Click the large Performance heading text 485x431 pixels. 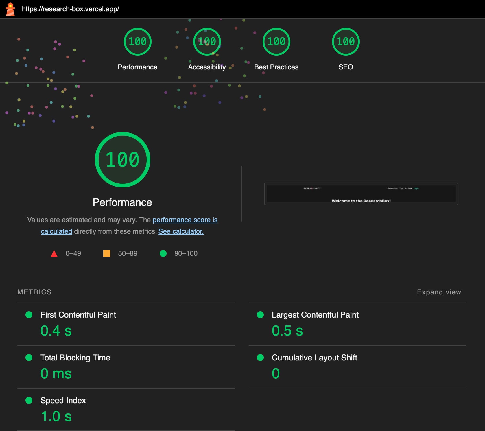point(122,202)
